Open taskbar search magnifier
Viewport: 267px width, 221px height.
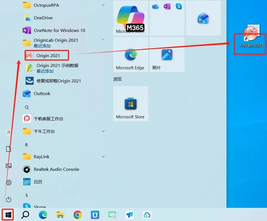point(25,215)
